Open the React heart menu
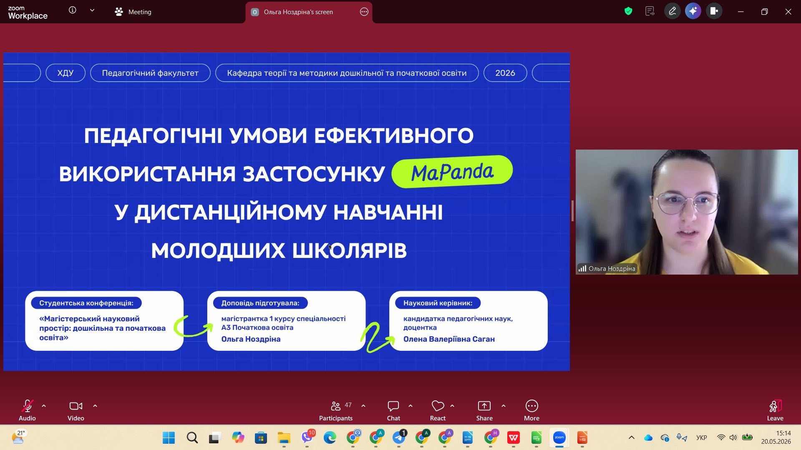This screenshot has height=450, width=801. (438, 410)
